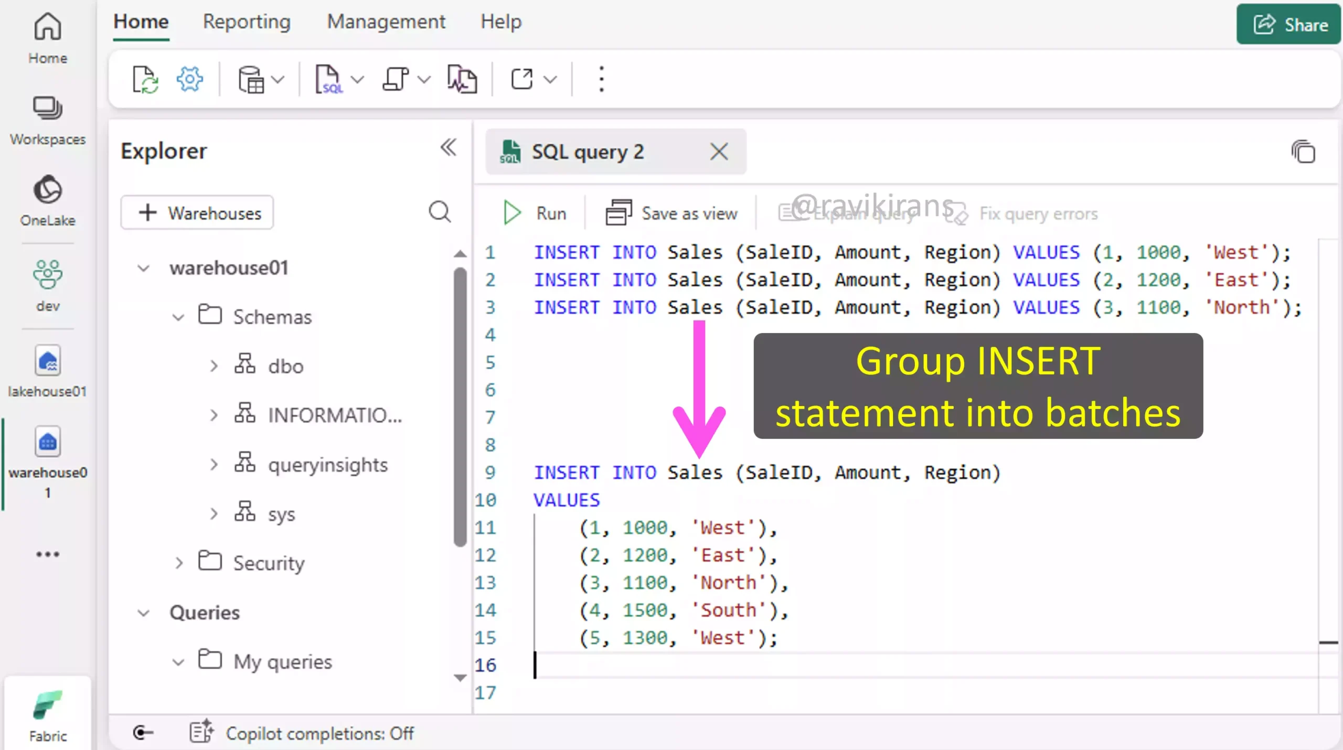Viewport: 1343px width, 750px height.
Task: Toggle Copilot completions: Off status
Action: (x=320, y=733)
